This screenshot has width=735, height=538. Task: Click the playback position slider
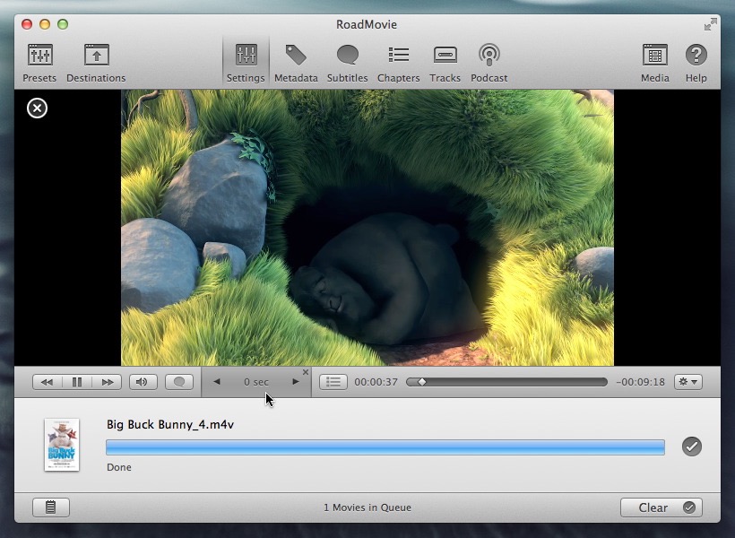click(x=506, y=382)
